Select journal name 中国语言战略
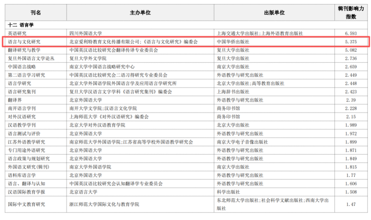The width and height of the screenshot is (371, 220). click(x=22, y=67)
